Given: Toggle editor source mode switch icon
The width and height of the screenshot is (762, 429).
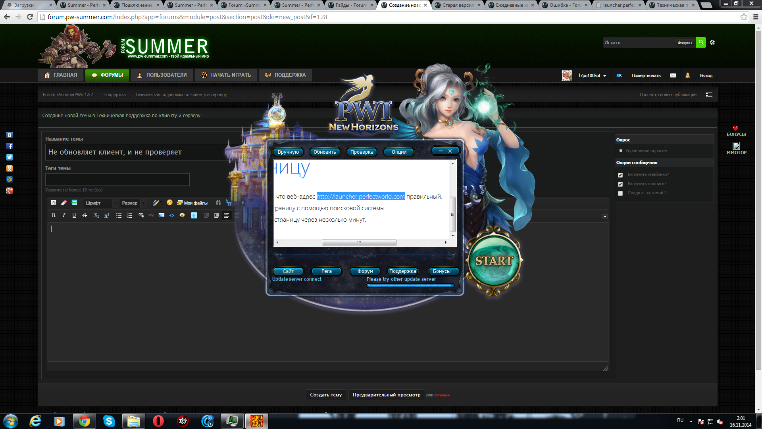Looking at the screenshot, I should (54, 203).
